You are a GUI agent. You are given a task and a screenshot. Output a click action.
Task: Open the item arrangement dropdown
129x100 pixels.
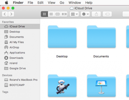click(74, 14)
